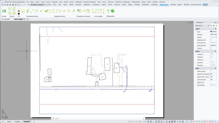Expand command line history arrow
This screenshot has width=219, height=123.
pos(144,119)
